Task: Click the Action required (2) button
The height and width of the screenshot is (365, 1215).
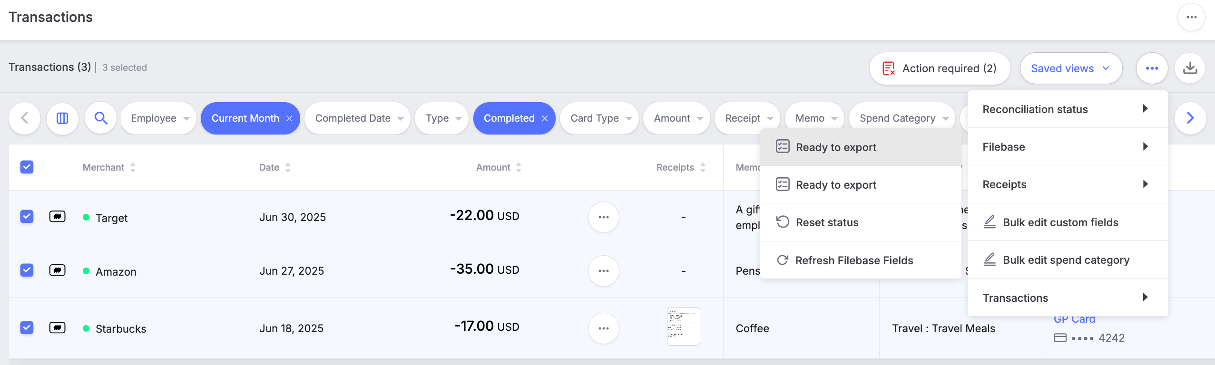Action: tap(940, 68)
